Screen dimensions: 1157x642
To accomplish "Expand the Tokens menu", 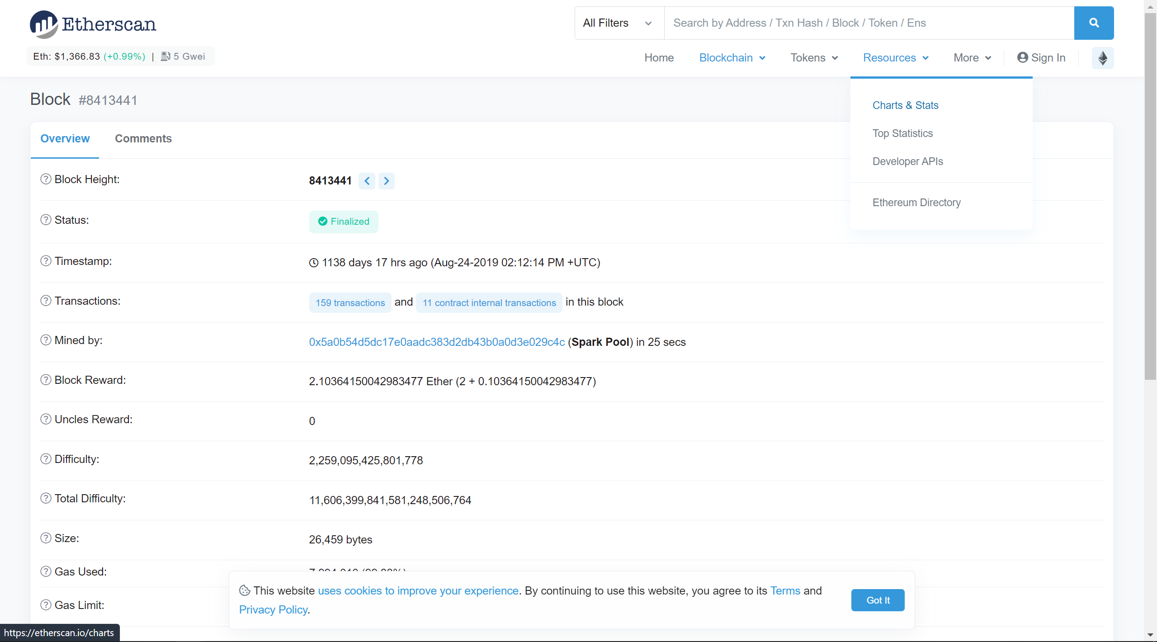I will pos(814,58).
